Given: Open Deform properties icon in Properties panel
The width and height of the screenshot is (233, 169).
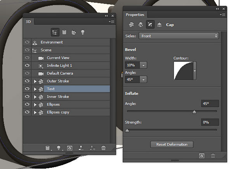Looking at the screenshot, I should [141, 24].
